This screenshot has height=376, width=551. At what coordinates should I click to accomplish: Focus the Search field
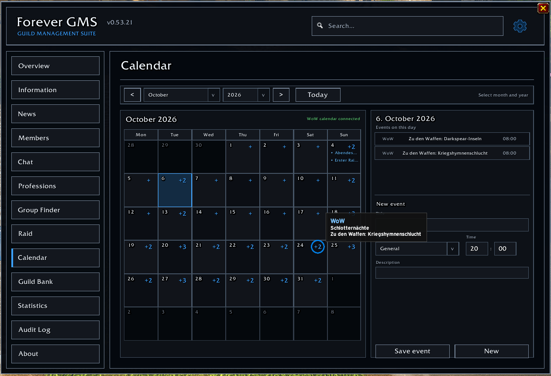pos(407,26)
